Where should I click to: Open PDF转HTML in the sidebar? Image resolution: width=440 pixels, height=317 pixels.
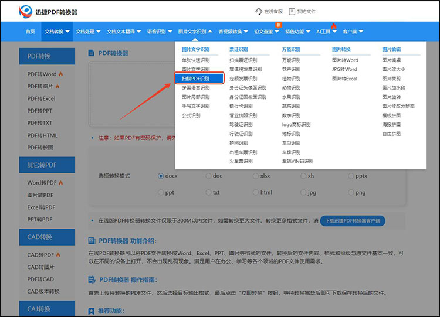point(42,135)
